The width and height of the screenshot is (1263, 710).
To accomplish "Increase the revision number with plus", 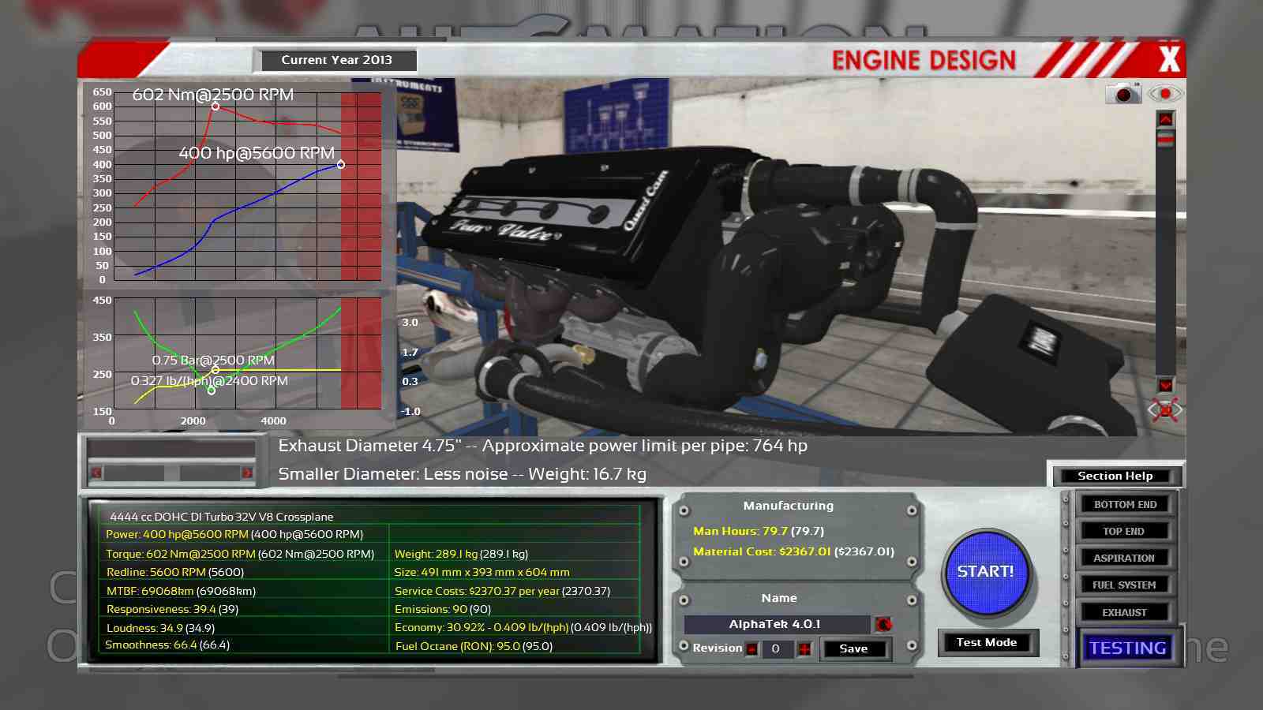I will pos(804,649).
